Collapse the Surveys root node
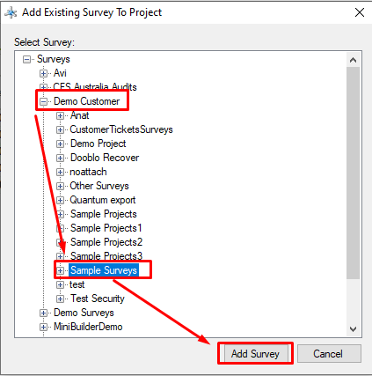372x376 pixels. point(26,60)
